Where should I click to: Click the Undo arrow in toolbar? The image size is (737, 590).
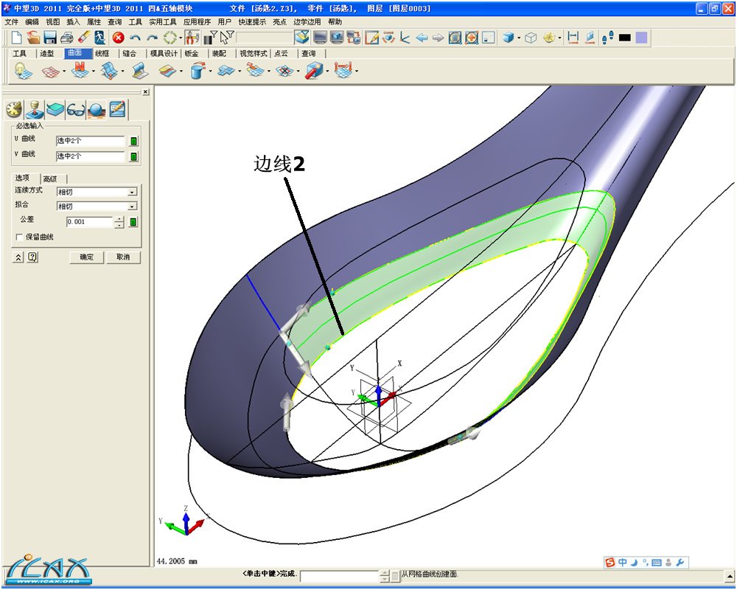[135, 38]
